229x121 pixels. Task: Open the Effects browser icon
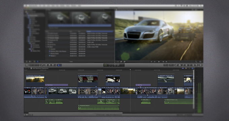click(176, 65)
